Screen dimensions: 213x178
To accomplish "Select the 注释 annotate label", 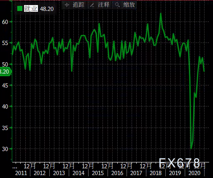I will pyautogui.click(x=104, y=5).
